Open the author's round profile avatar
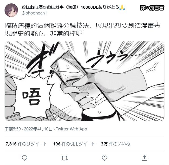The width and height of the screenshot is (169, 165). click(11, 10)
